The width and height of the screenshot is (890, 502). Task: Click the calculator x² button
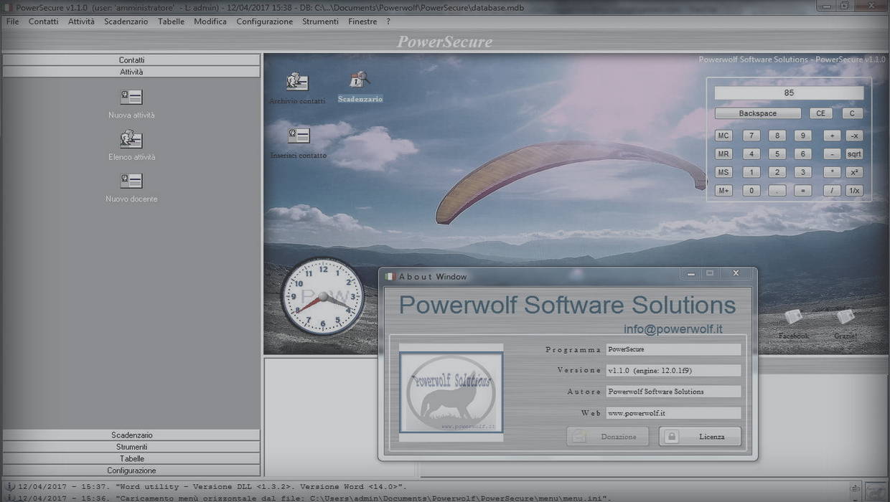coord(854,172)
